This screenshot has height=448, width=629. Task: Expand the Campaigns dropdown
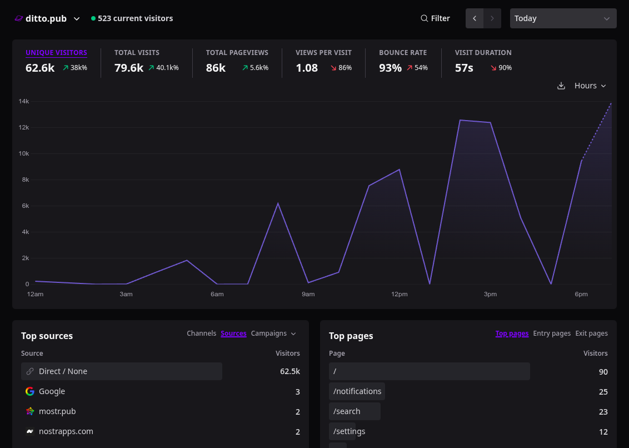[x=273, y=333]
